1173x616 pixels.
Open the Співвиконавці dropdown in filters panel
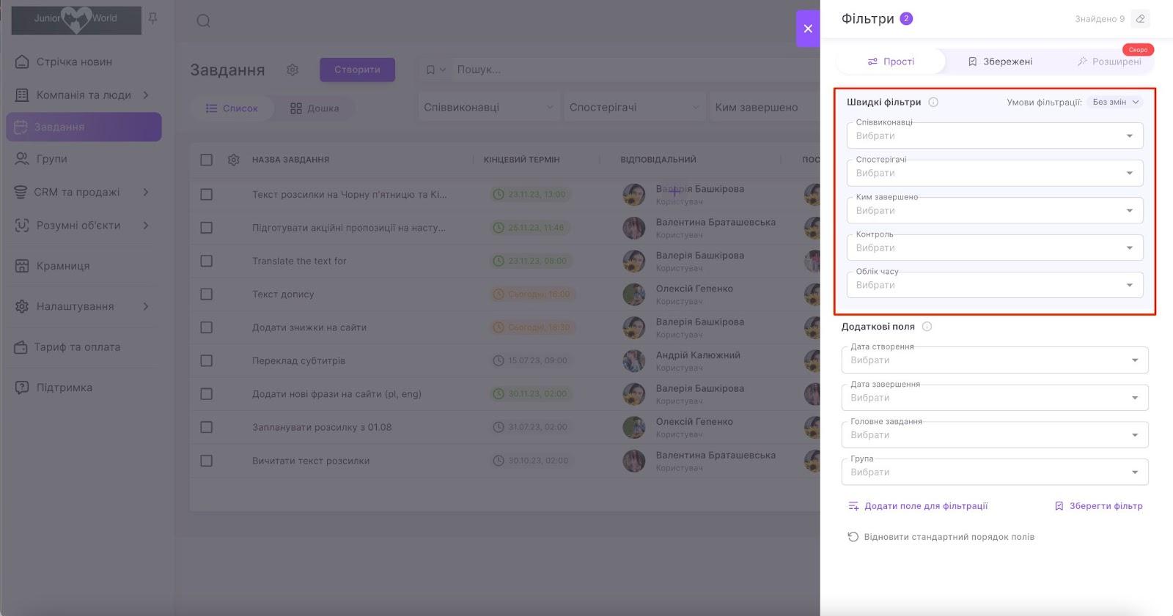[x=994, y=136]
